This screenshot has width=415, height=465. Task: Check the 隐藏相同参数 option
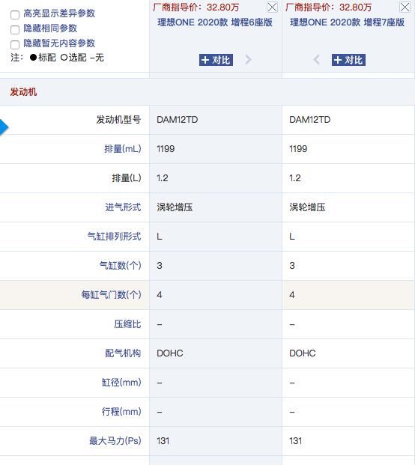point(15,29)
